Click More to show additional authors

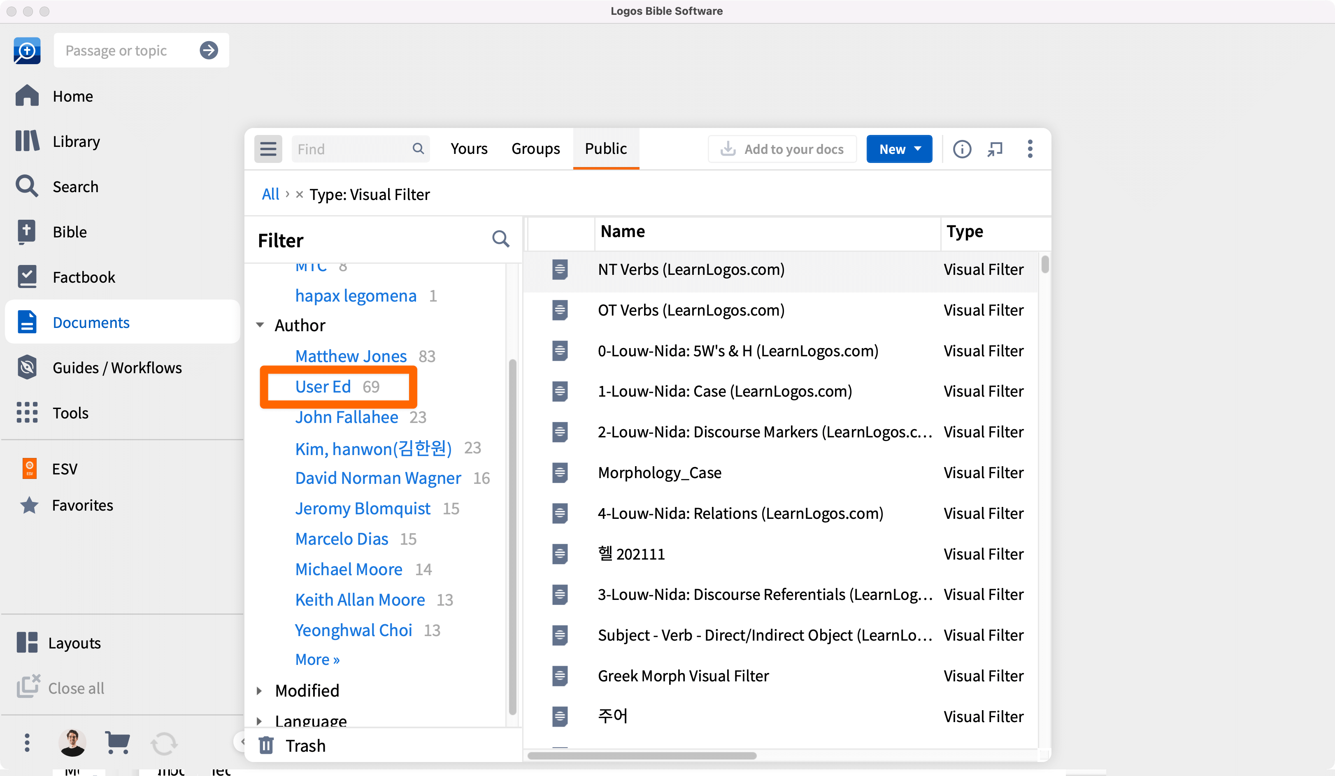(317, 659)
